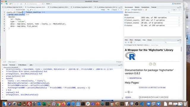Open the MoreWithR project dropdown

pyautogui.click(x=177, y=4)
